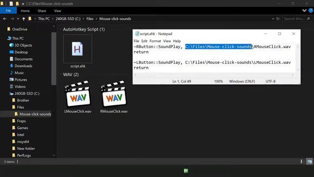Collapse the WAV group
The height and width of the screenshot is (177, 314).
(x=60, y=74)
